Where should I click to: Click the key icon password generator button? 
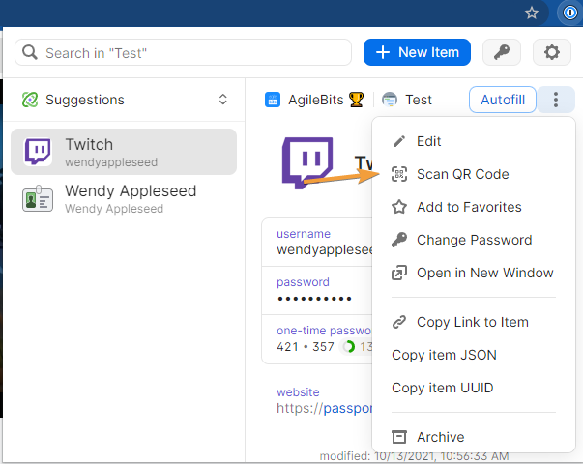tap(502, 52)
